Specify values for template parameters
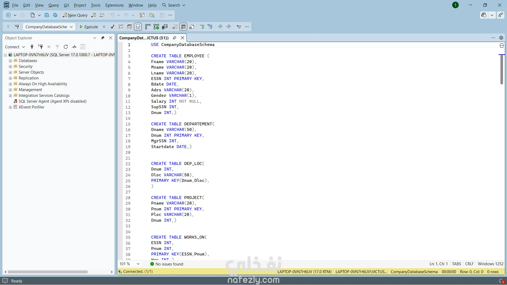The image size is (507, 285). [x=239, y=27]
